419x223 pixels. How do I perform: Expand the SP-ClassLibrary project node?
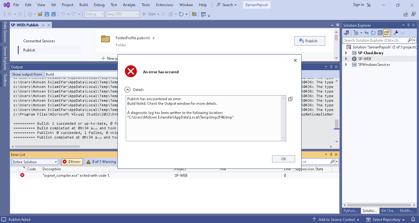coord(346,53)
